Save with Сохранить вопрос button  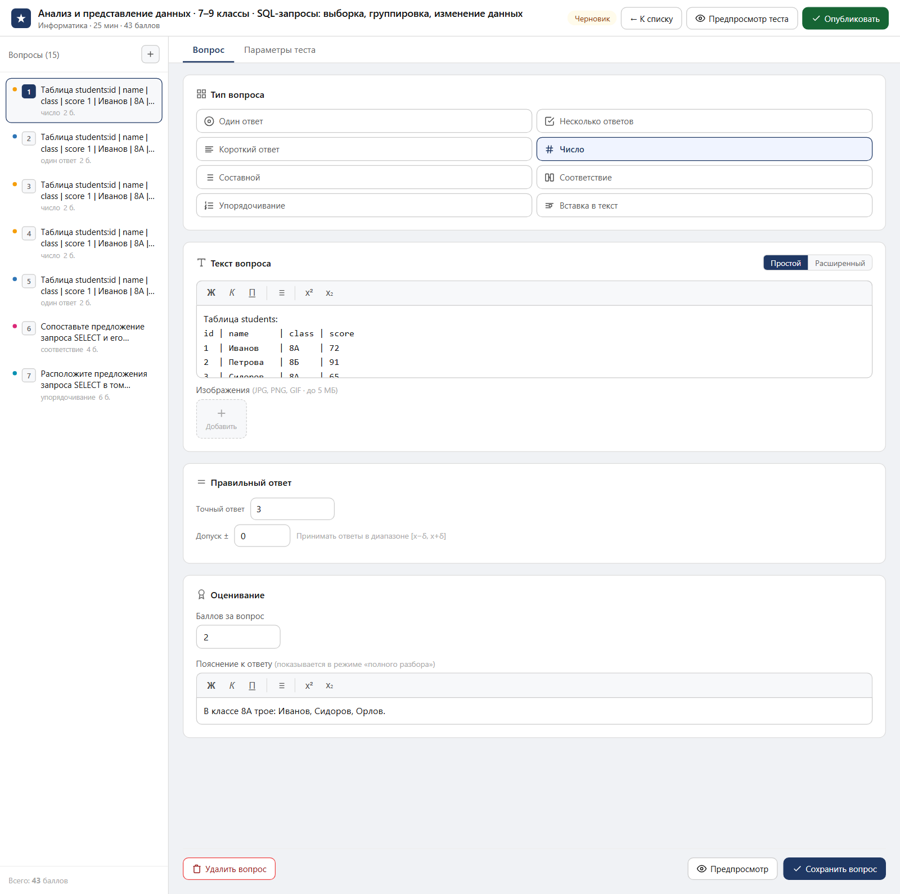[834, 869]
